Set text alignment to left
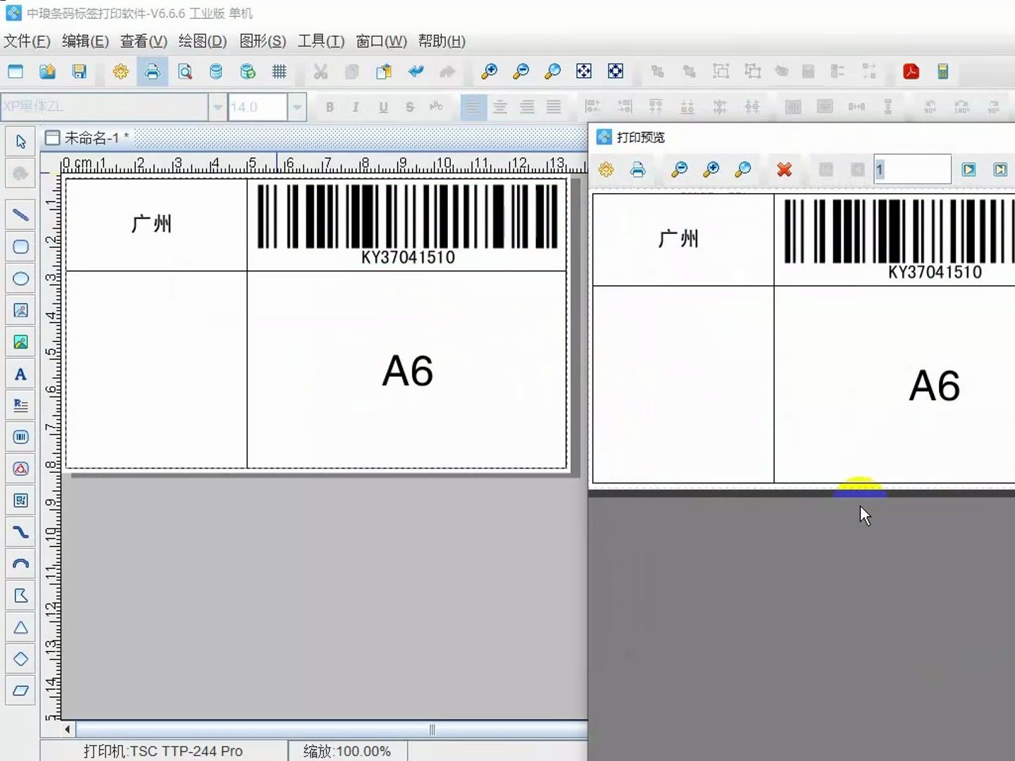This screenshot has height=761, width=1015. point(473,107)
